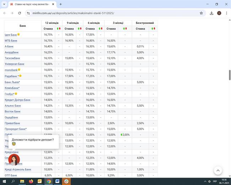
Task: Launch Word from the taskbar
Action: coord(57,181)
